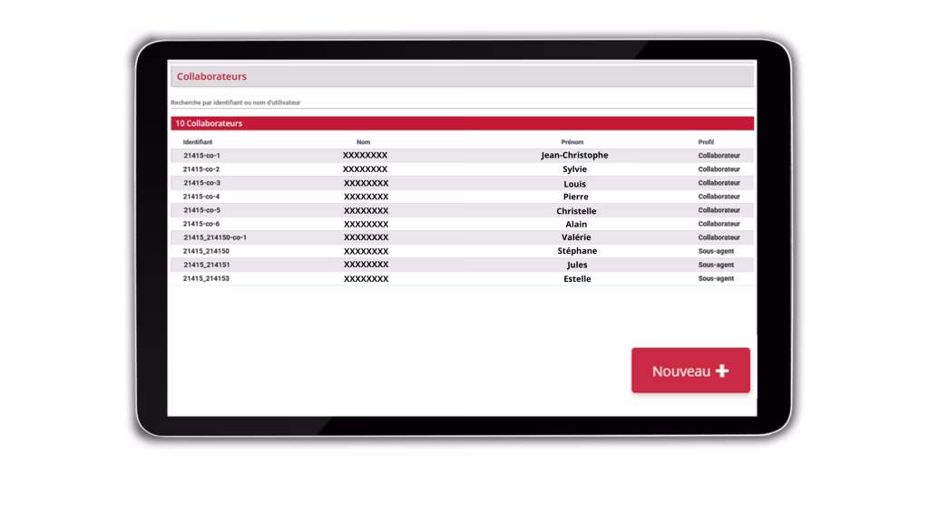Select sous-agent Stéphane's row
Screen dimensions: 929x522
click(x=577, y=251)
